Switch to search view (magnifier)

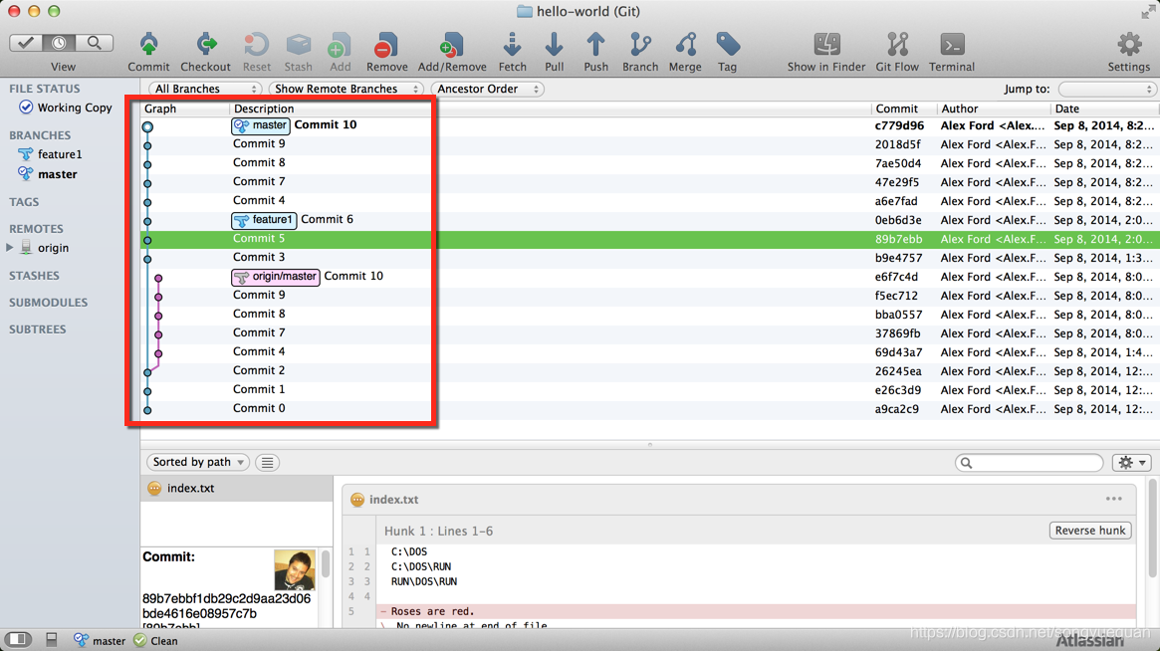click(x=94, y=43)
